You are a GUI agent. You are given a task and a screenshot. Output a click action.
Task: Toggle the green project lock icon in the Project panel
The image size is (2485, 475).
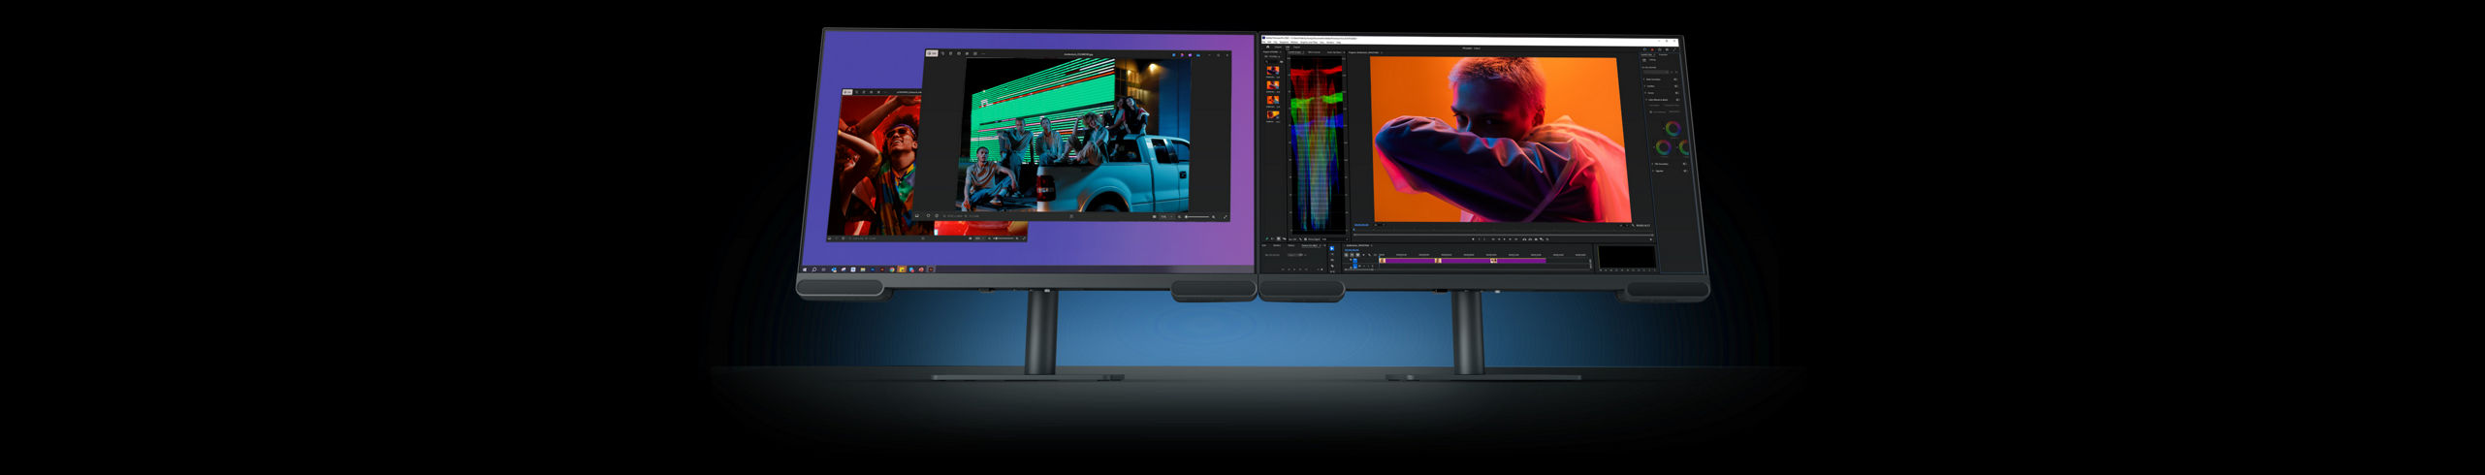click(x=1267, y=238)
